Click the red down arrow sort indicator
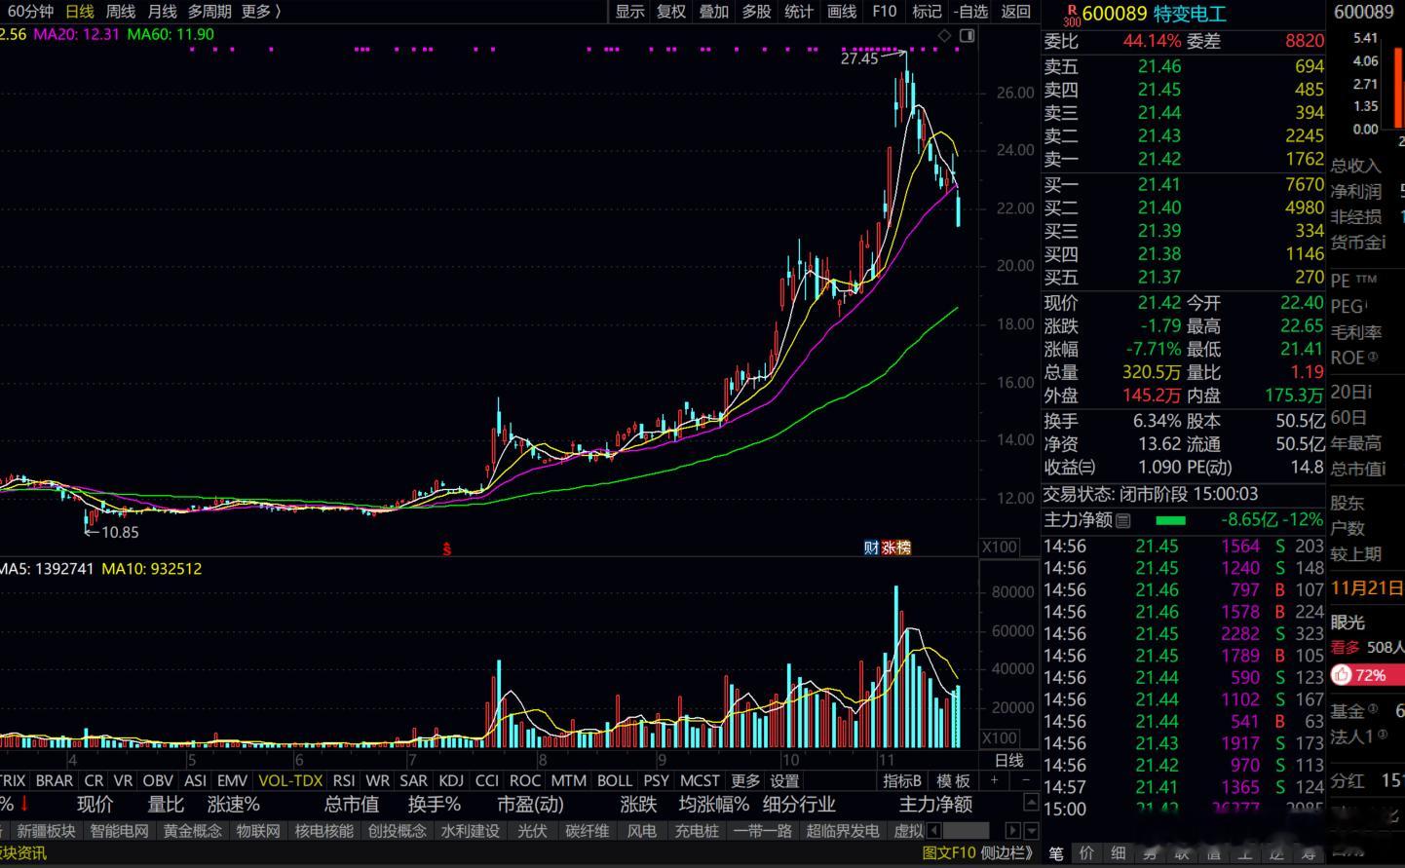 point(24,805)
